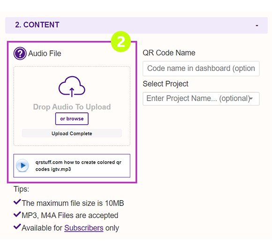The image size is (272, 251).
Task: Click the checkmark beside Available for Subscribers
Action: tap(17, 227)
